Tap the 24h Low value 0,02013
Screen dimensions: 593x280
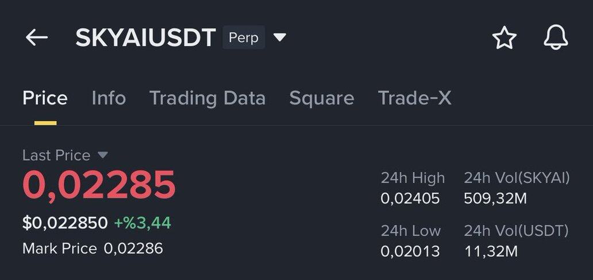(x=410, y=251)
